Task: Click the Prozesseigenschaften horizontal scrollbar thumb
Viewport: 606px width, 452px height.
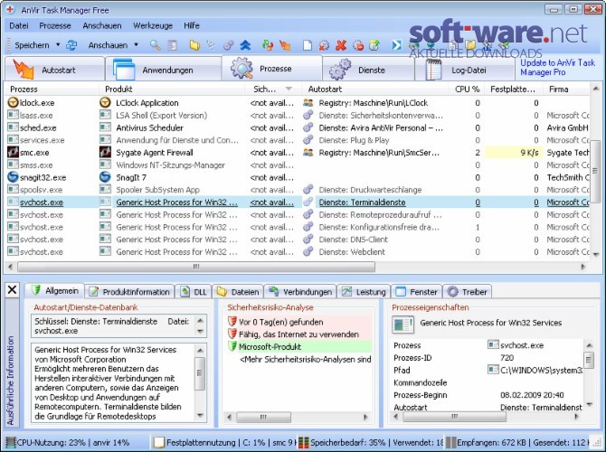Action: (x=454, y=417)
